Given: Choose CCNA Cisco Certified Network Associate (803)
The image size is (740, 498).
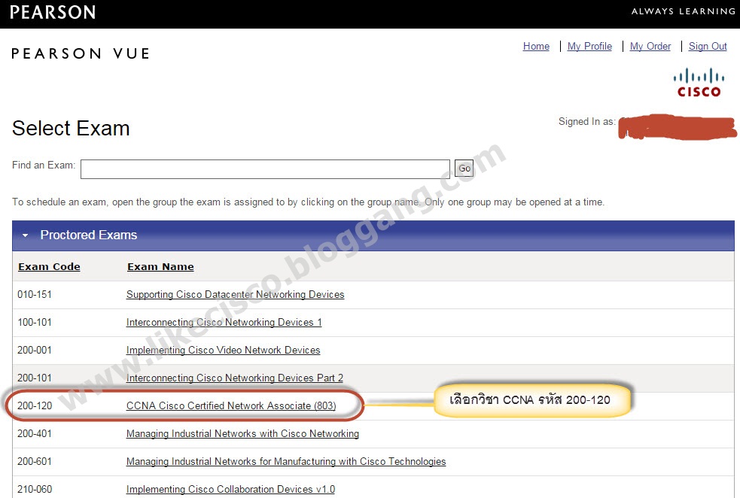Looking at the screenshot, I should 231,405.
